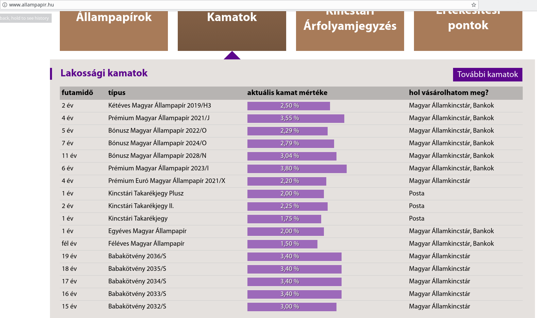Click the 11 év duration cell
The width and height of the screenshot is (537, 318).
pyautogui.click(x=69, y=156)
